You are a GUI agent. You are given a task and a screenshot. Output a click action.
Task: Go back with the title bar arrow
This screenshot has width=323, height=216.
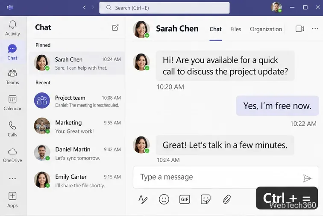[85, 7]
